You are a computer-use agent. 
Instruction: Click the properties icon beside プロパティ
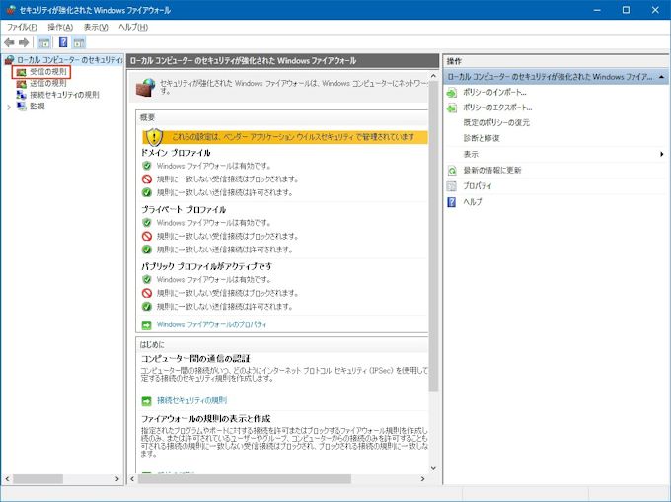(452, 186)
